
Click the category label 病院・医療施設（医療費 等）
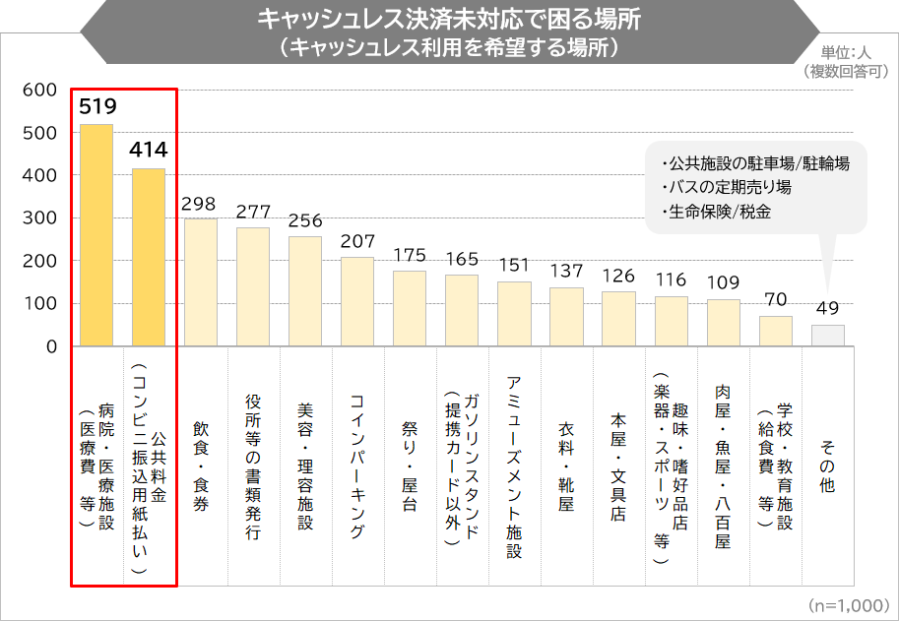[x=96, y=466]
